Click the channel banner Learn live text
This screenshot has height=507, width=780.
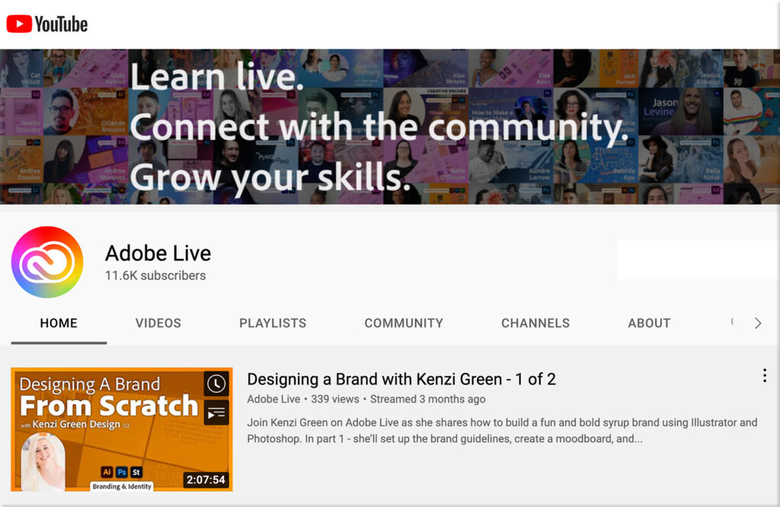tap(217, 76)
